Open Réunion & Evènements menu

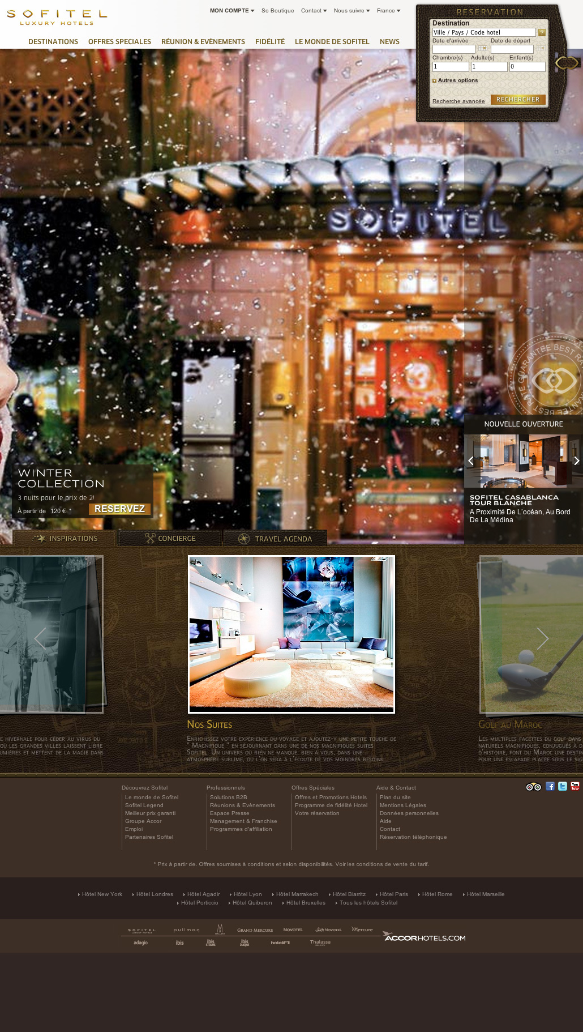pos(203,42)
